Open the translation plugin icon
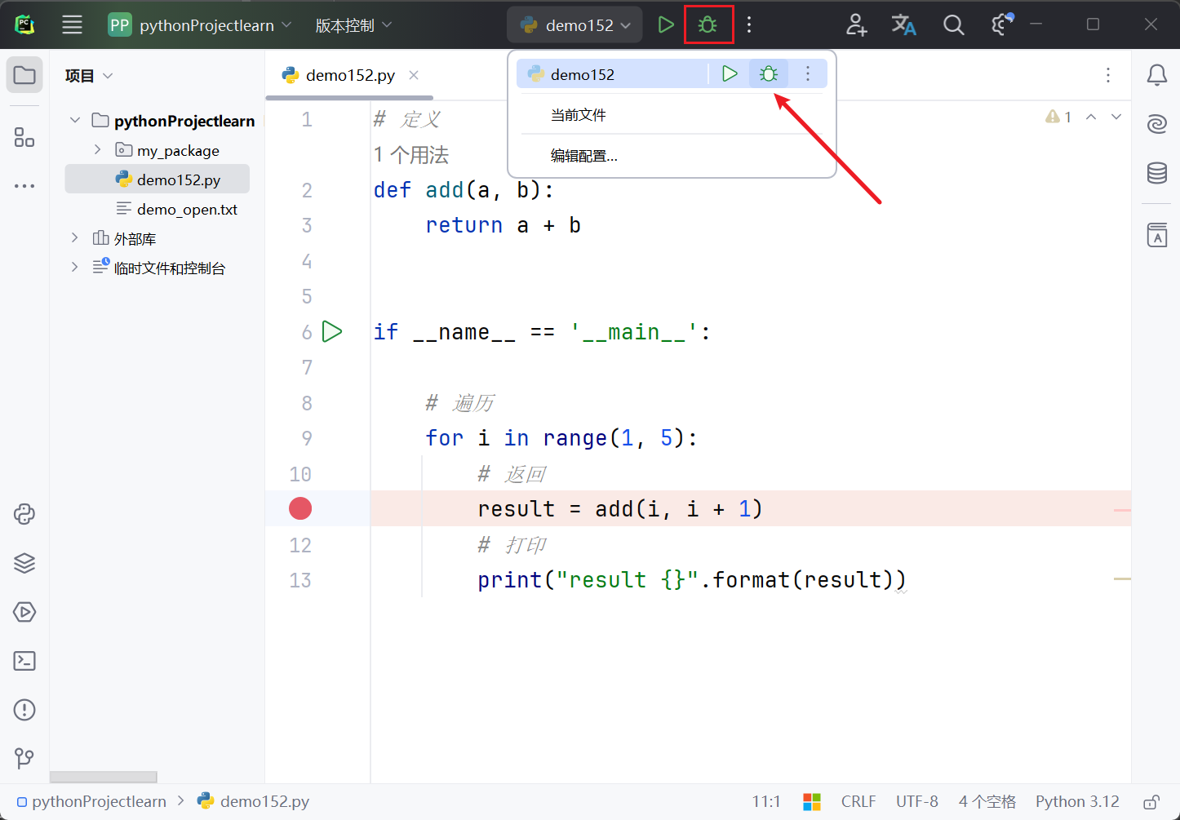1180x820 pixels. [x=904, y=24]
